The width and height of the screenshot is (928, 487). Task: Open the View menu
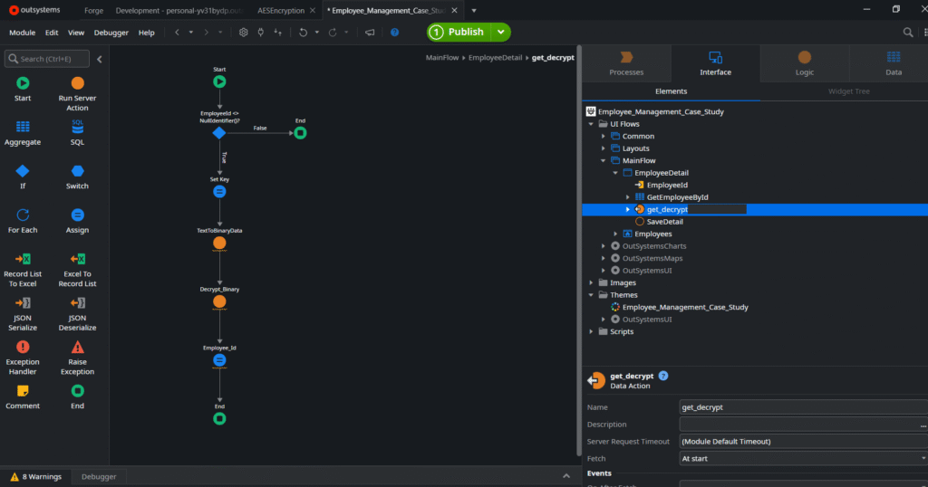[76, 33]
